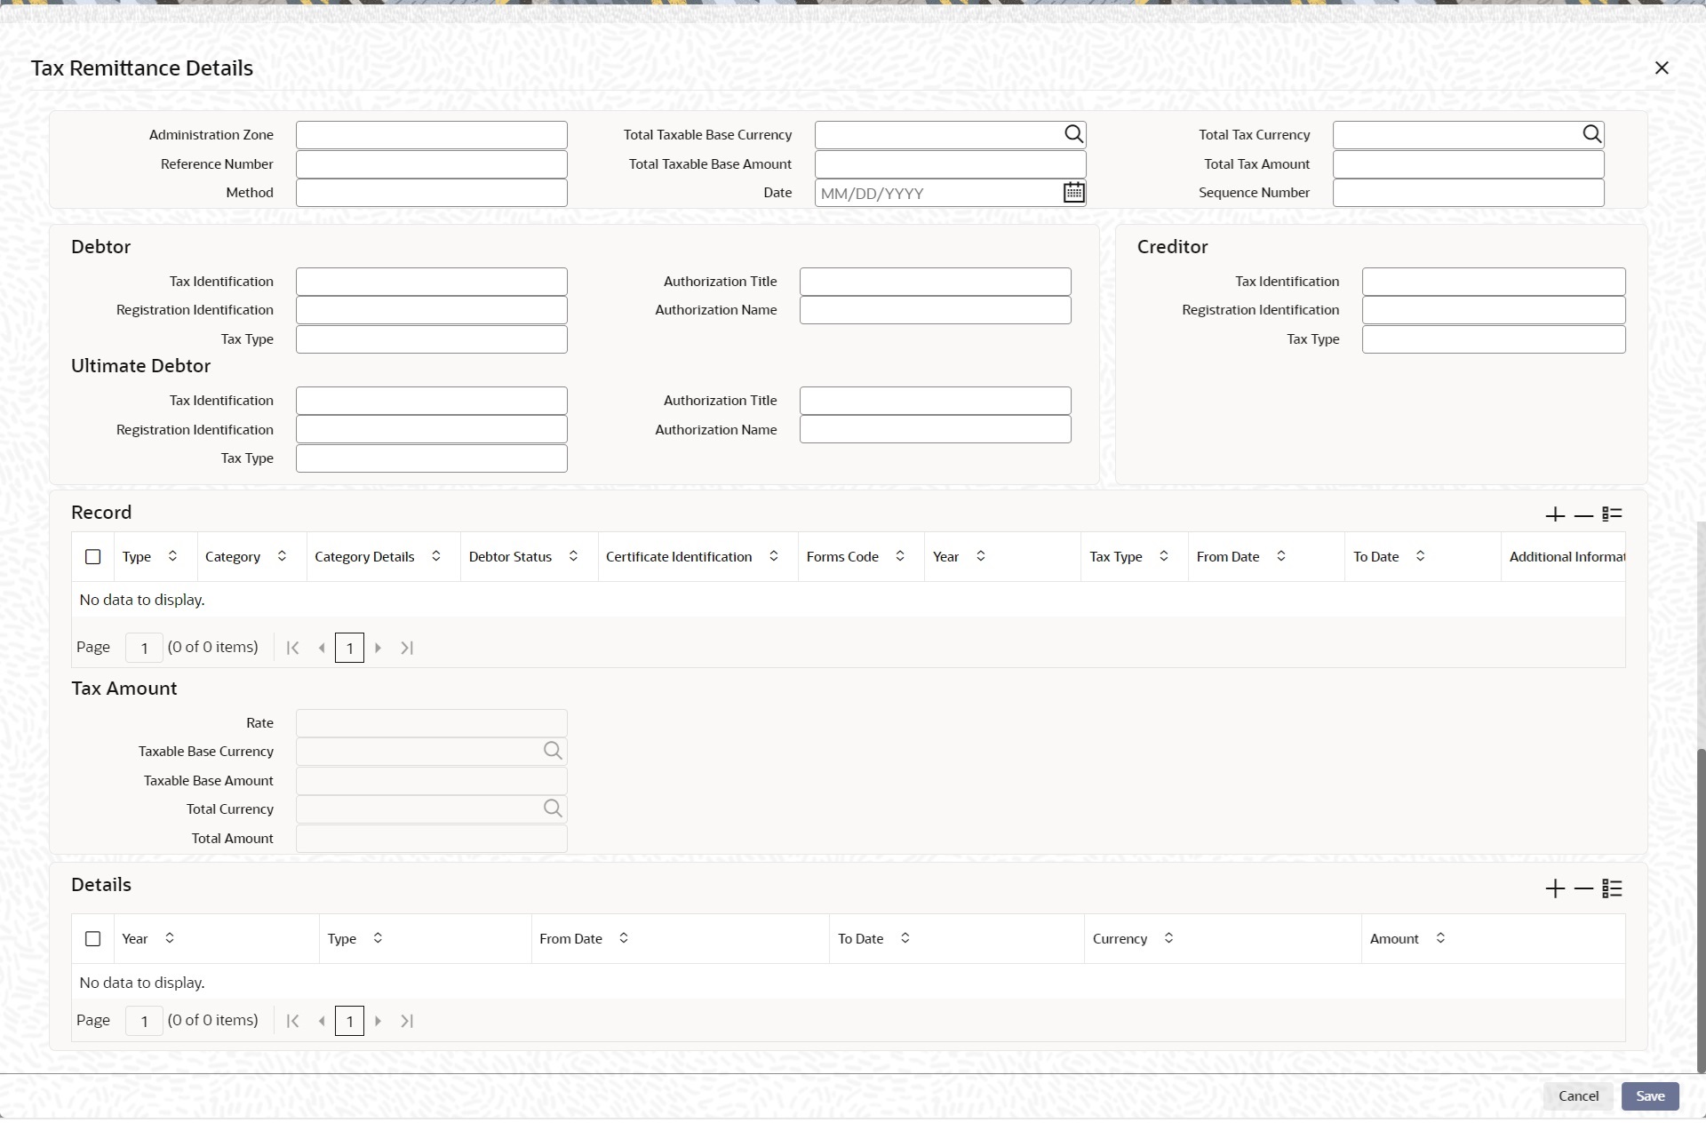Click the Cancel button
The height and width of the screenshot is (1123, 1706).
[x=1578, y=1096]
